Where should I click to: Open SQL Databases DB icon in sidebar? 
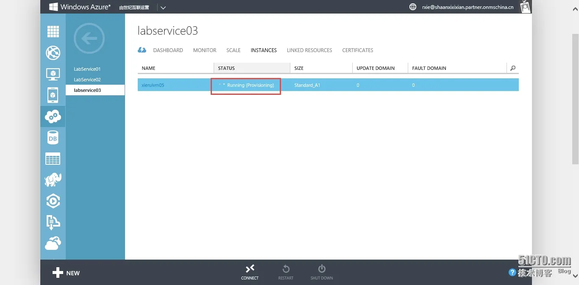click(53, 138)
